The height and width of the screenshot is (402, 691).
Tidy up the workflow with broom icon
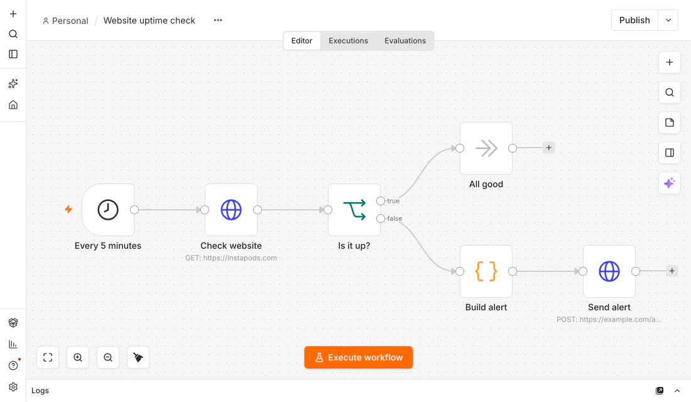pos(138,357)
